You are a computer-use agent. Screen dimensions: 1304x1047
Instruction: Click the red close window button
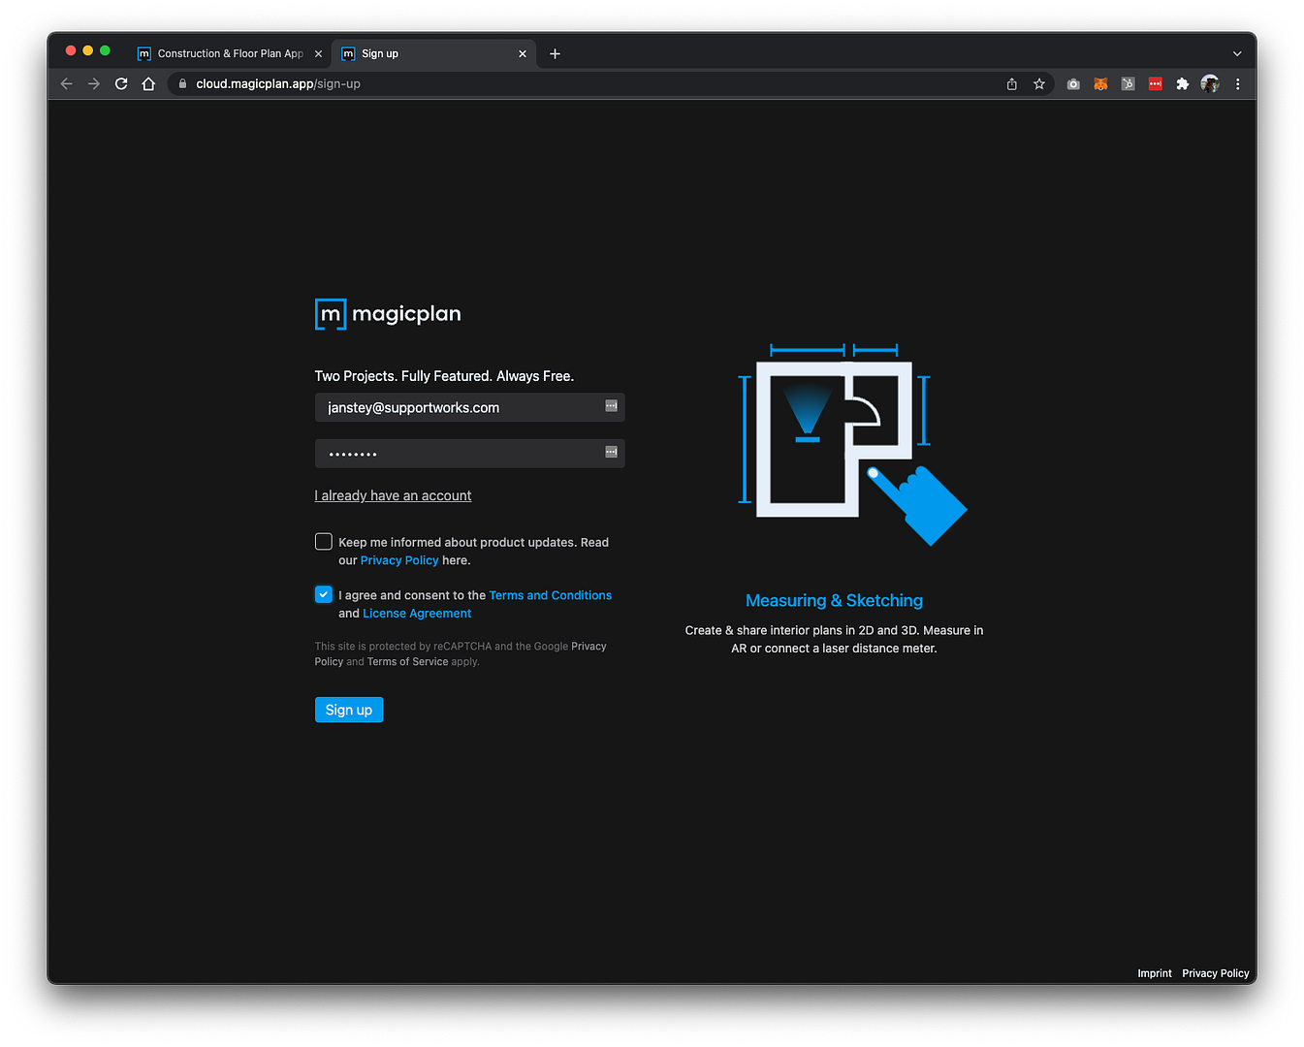coord(71,50)
